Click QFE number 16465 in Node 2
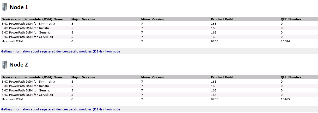This screenshot has width=318, height=113. [x=285, y=99]
